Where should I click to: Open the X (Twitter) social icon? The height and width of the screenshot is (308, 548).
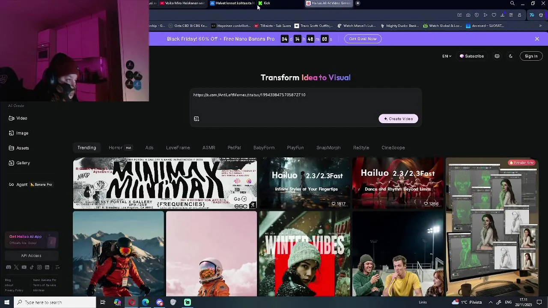(x=16, y=267)
